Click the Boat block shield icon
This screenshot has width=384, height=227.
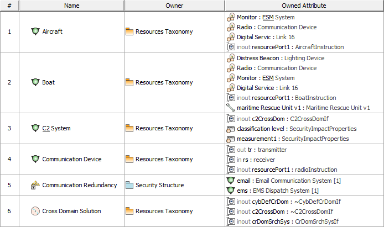coord(35,82)
